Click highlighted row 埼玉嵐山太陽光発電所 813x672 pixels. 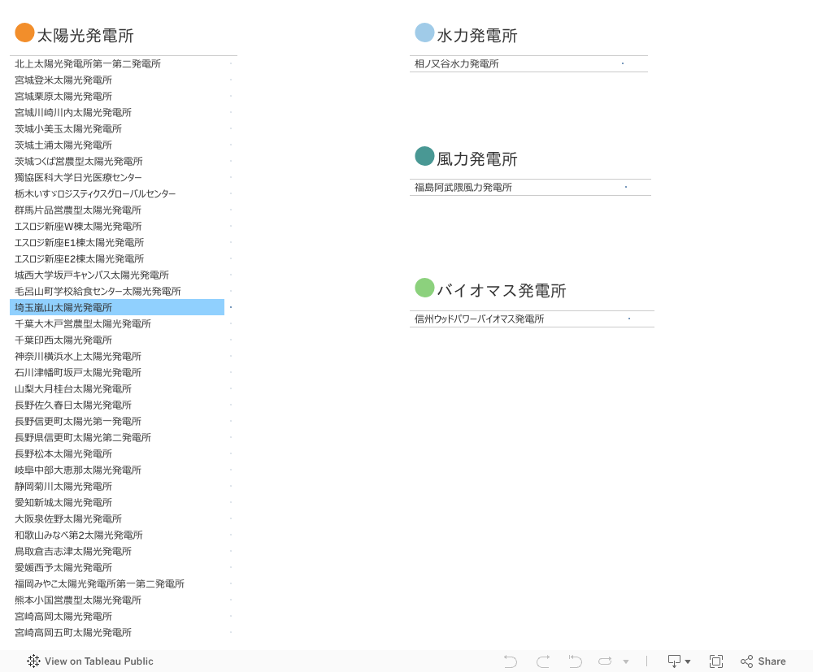(117, 307)
